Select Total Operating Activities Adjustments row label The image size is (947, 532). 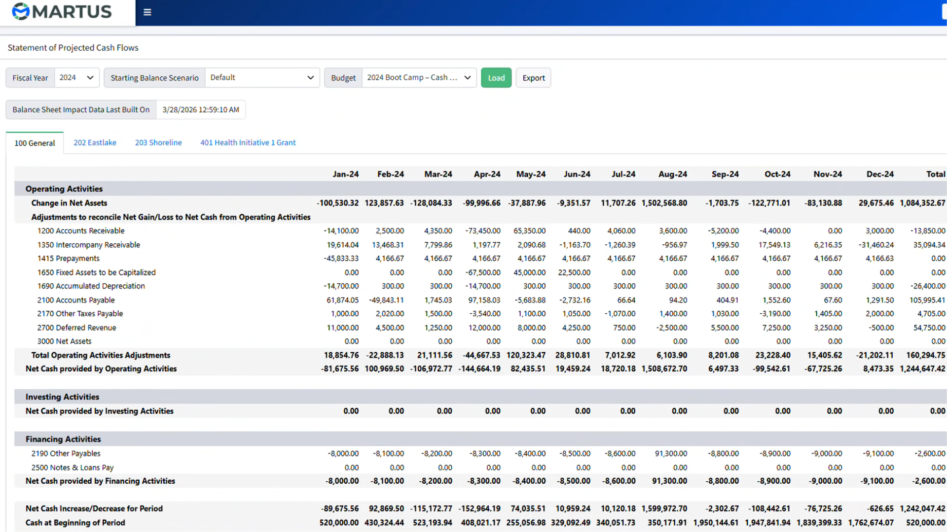(x=101, y=355)
